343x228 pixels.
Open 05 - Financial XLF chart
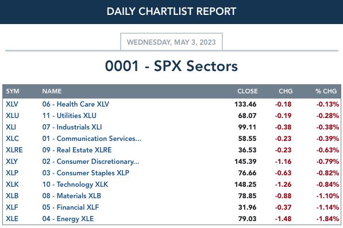click(71, 207)
